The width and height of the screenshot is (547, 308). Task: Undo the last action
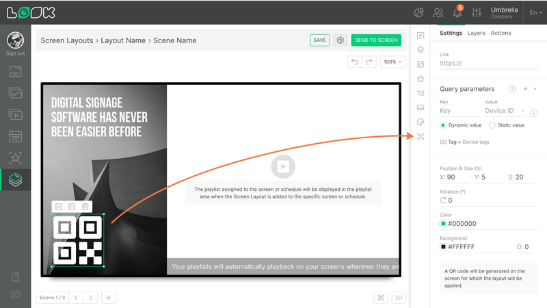coord(355,62)
